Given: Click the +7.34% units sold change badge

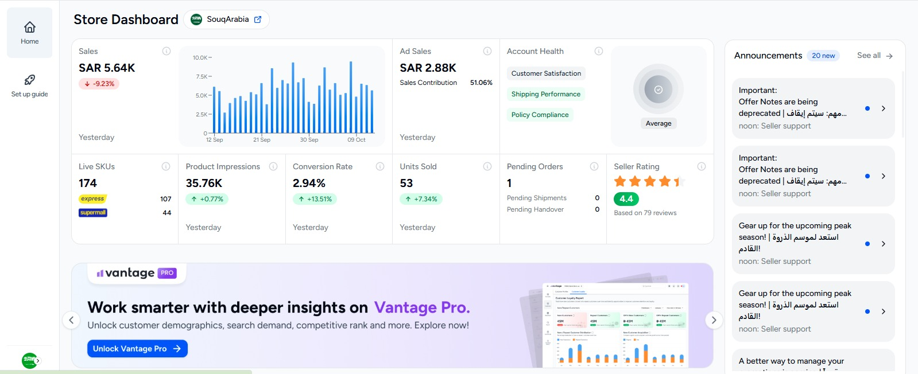Looking at the screenshot, I should click(x=421, y=199).
